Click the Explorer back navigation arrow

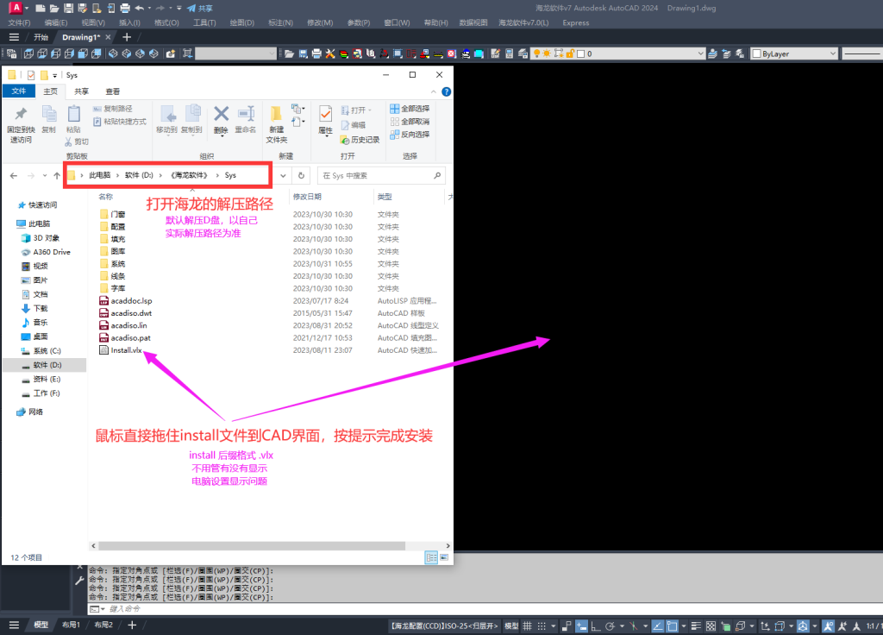pyautogui.click(x=14, y=176)
